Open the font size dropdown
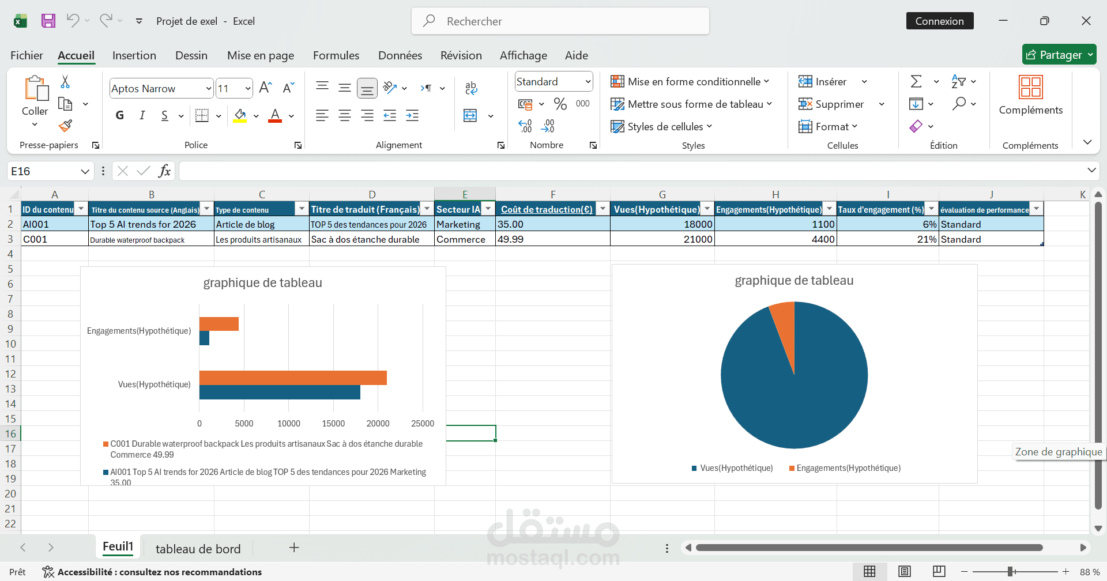 click(248, 88)
